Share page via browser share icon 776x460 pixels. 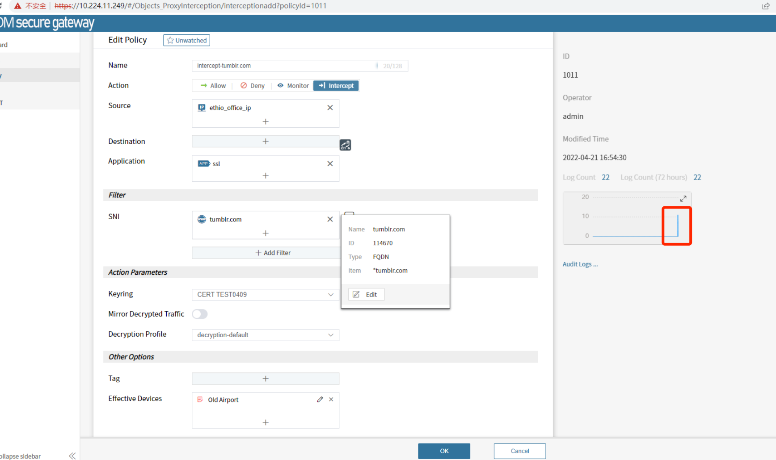point(766,6)
